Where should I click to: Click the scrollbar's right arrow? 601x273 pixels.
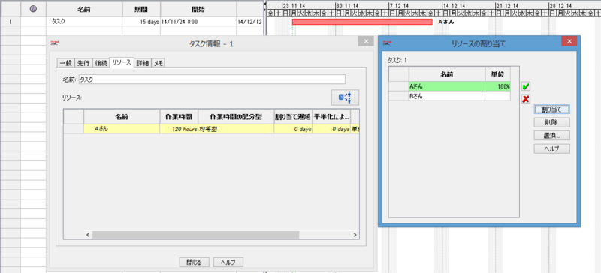[355, 235]
